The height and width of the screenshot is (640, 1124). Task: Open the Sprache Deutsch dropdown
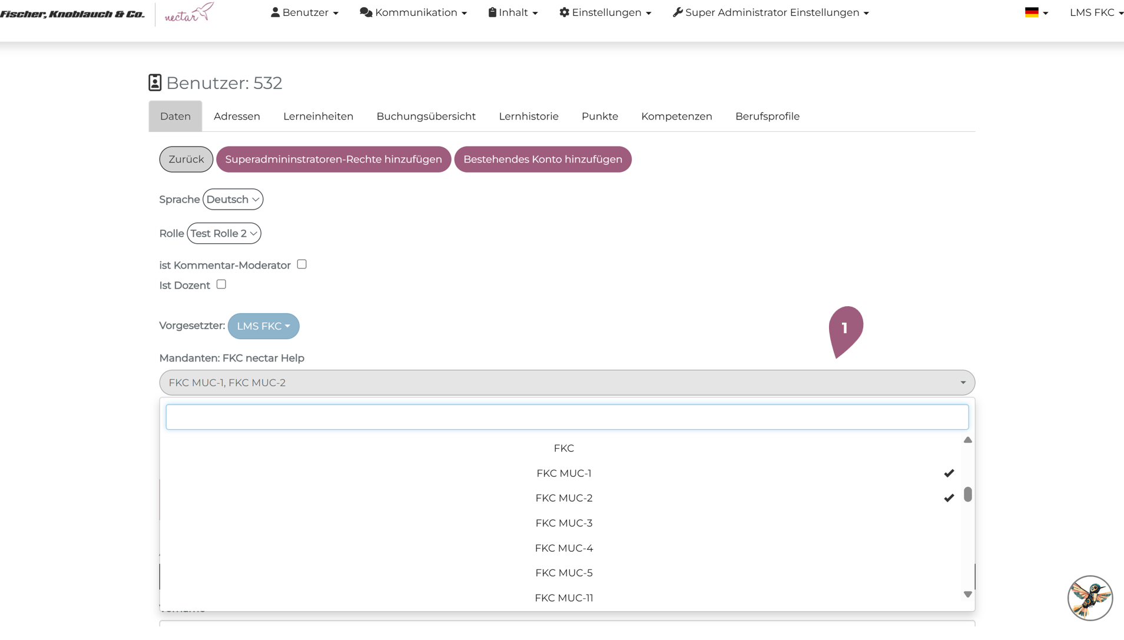click(x=233, y=200)
